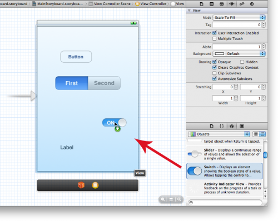Viewport: 278px width, 221px height.
Task: Enable the Hidden checkbox
Action: (x=242, y=62)
